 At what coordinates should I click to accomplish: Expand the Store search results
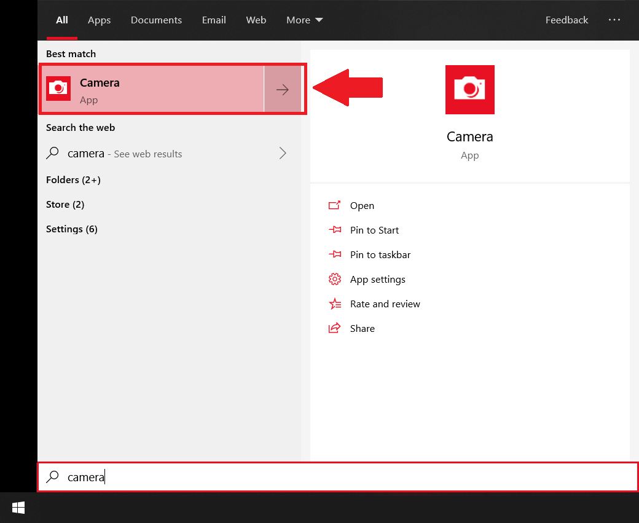click(65, 204)
